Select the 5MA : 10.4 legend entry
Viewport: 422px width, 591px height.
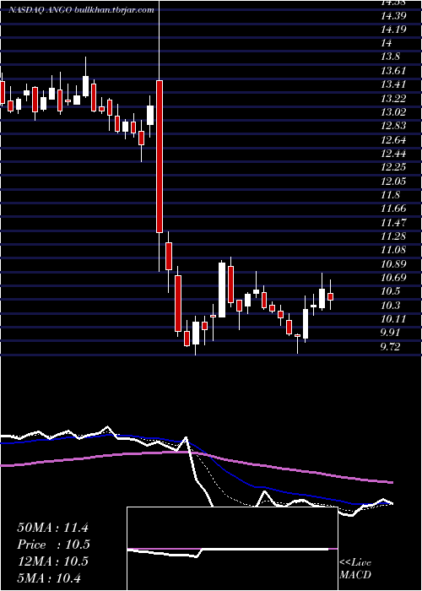pyautogui.click(x=49, y=577)
